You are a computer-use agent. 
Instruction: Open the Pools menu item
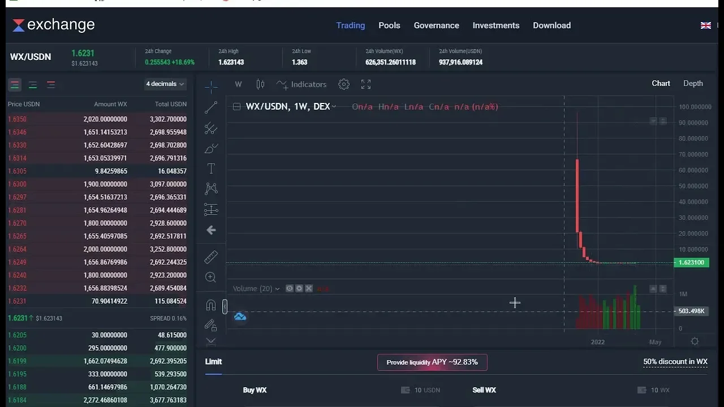click(x=389, y=25)
